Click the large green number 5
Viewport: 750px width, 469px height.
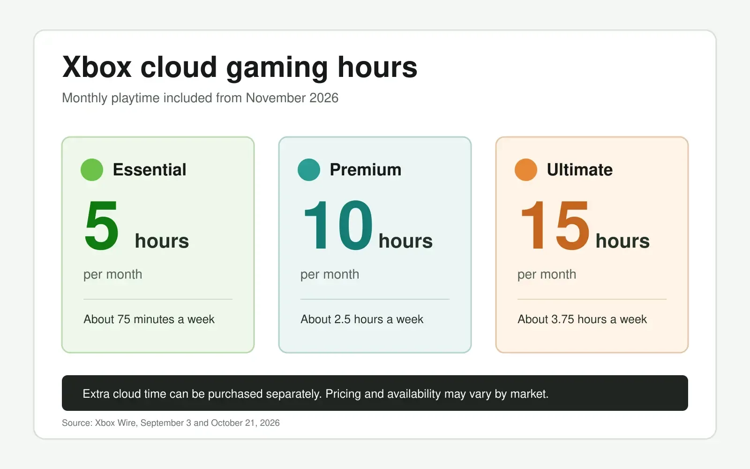tap(102, 226)
